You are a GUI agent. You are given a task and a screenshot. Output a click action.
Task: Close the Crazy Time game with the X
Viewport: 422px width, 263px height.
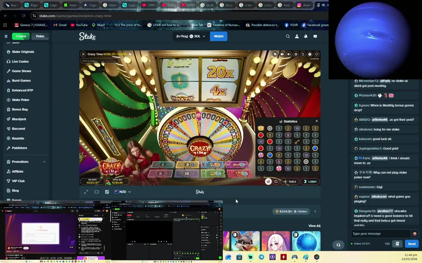(x=83, y=54)
